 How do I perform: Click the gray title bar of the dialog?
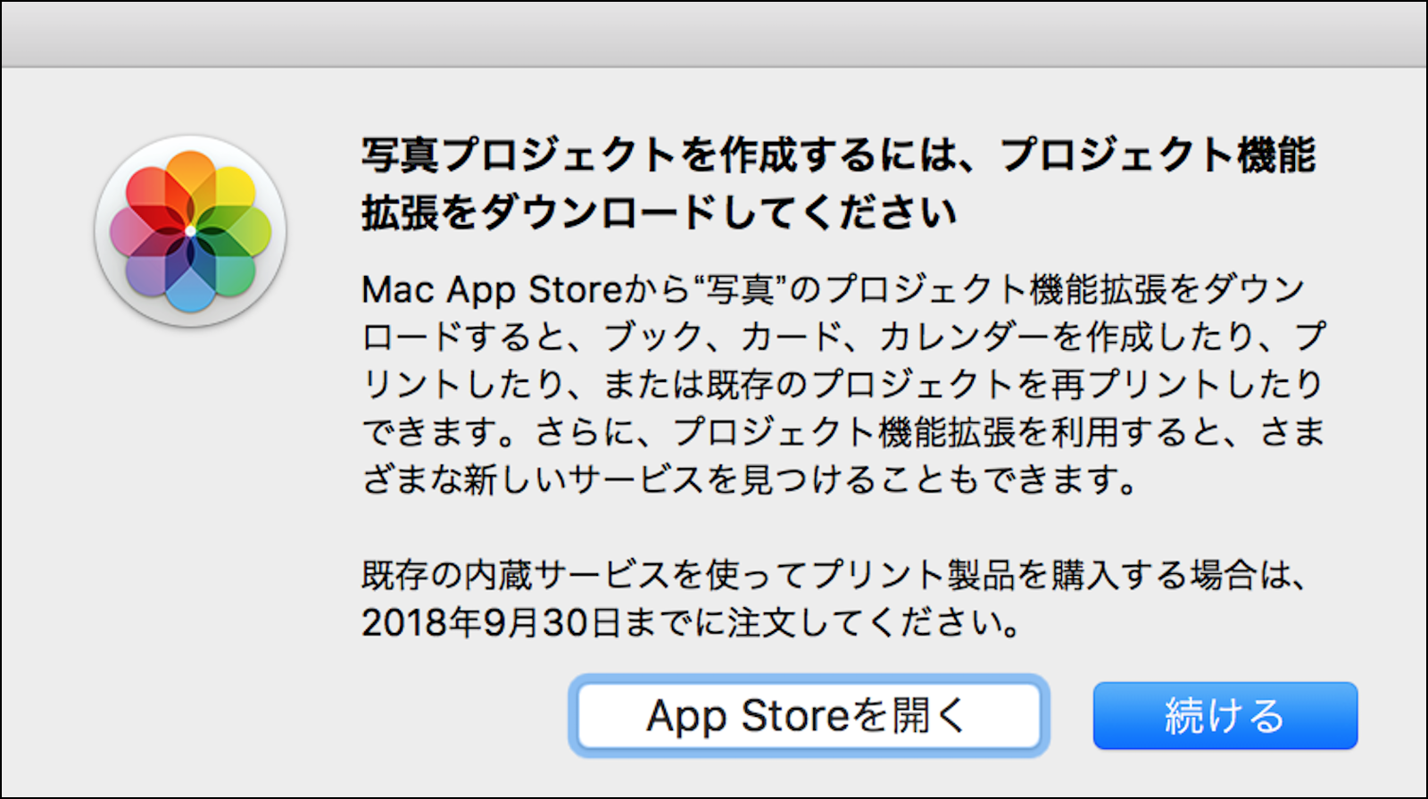(714, 36)
